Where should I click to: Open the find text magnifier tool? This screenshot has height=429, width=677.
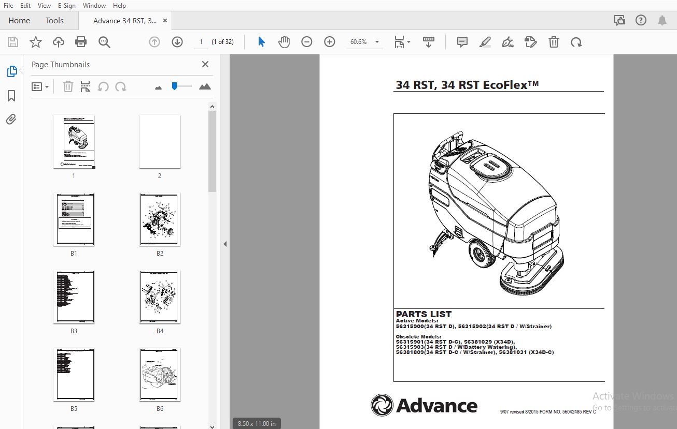coord(105,42)
